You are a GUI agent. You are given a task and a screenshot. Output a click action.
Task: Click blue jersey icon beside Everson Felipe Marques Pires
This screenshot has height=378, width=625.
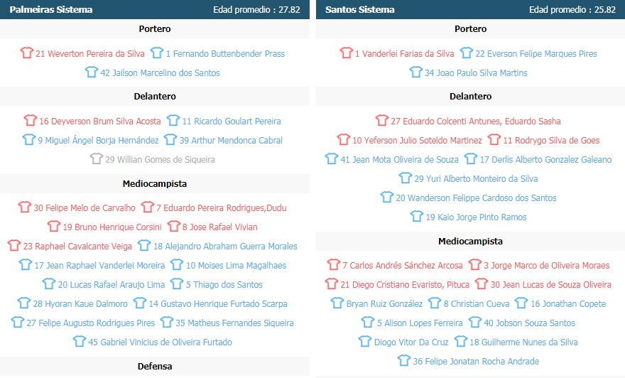467,53
